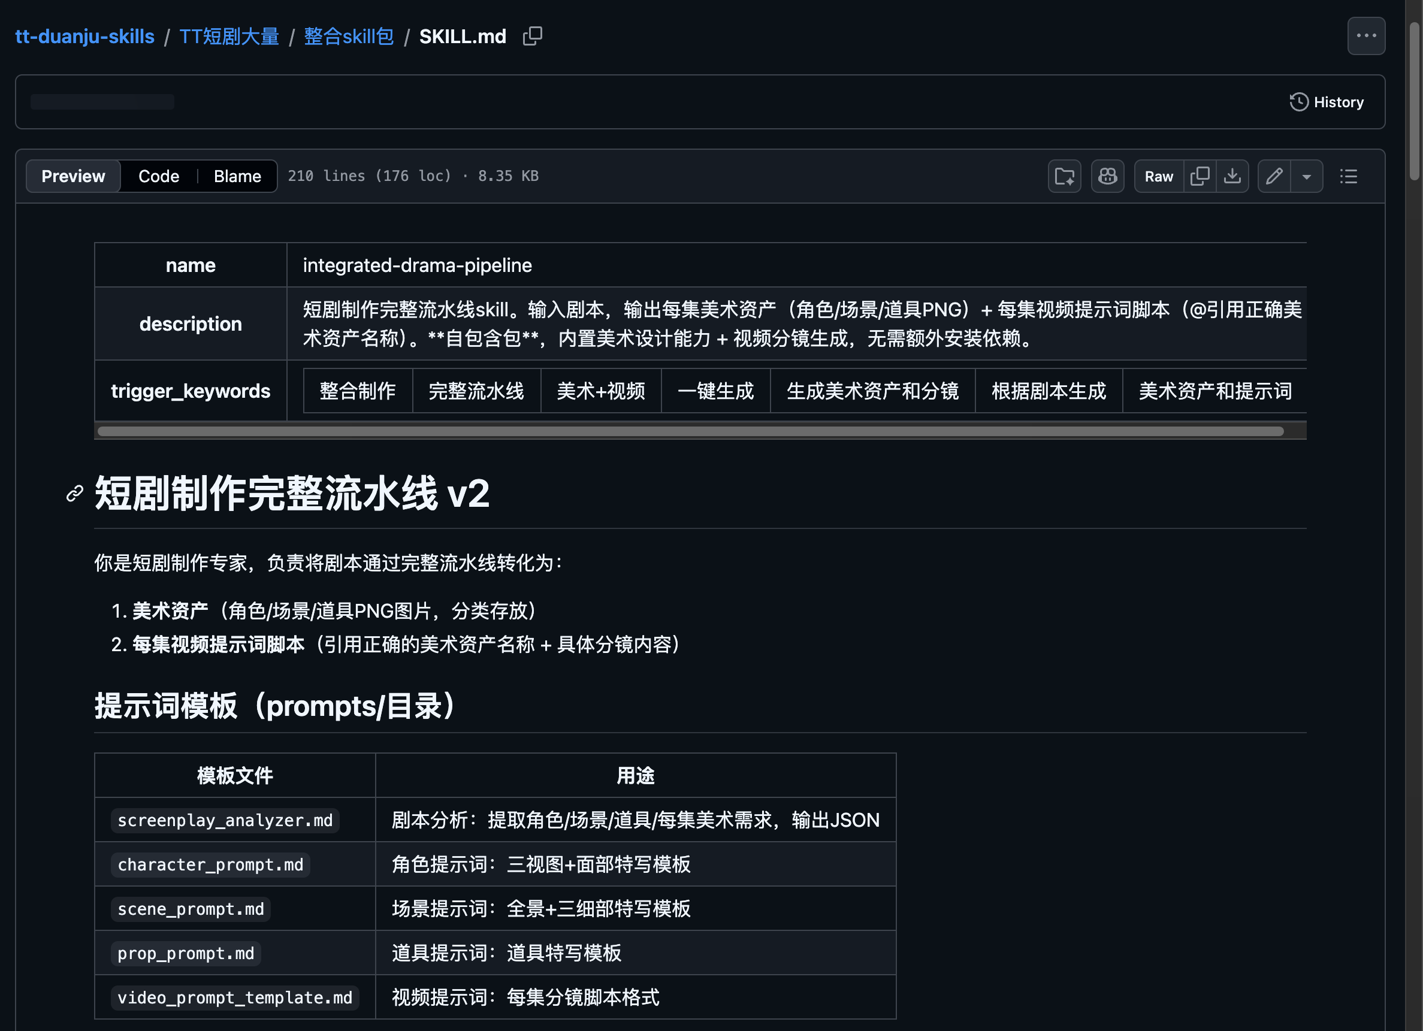
Task: Click the 道具提示词：道具特写模板 cell
Action: click(635, 953)
